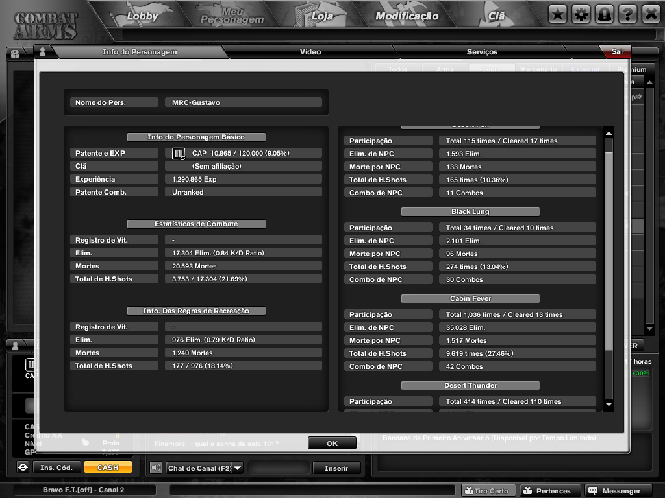
Task: Click the Bravo F.T.[off] - Canal 2 status text
Action: [x=83, y=490]
